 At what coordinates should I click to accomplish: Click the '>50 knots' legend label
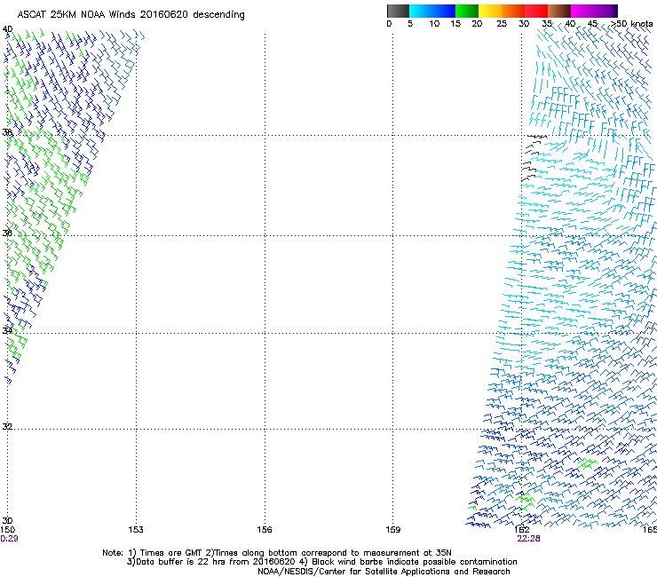click(x=631, y=24)
